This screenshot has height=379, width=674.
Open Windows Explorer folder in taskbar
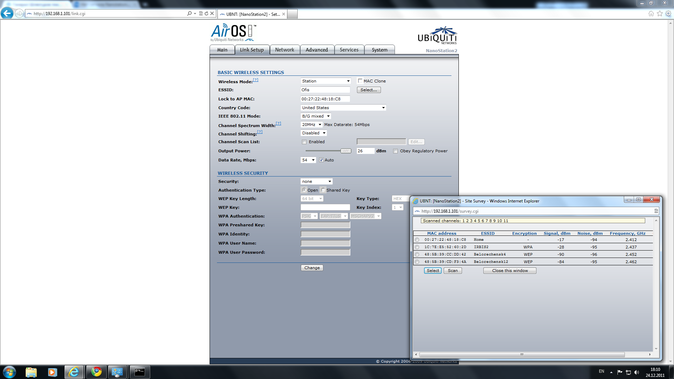click(x=31, y=372)
